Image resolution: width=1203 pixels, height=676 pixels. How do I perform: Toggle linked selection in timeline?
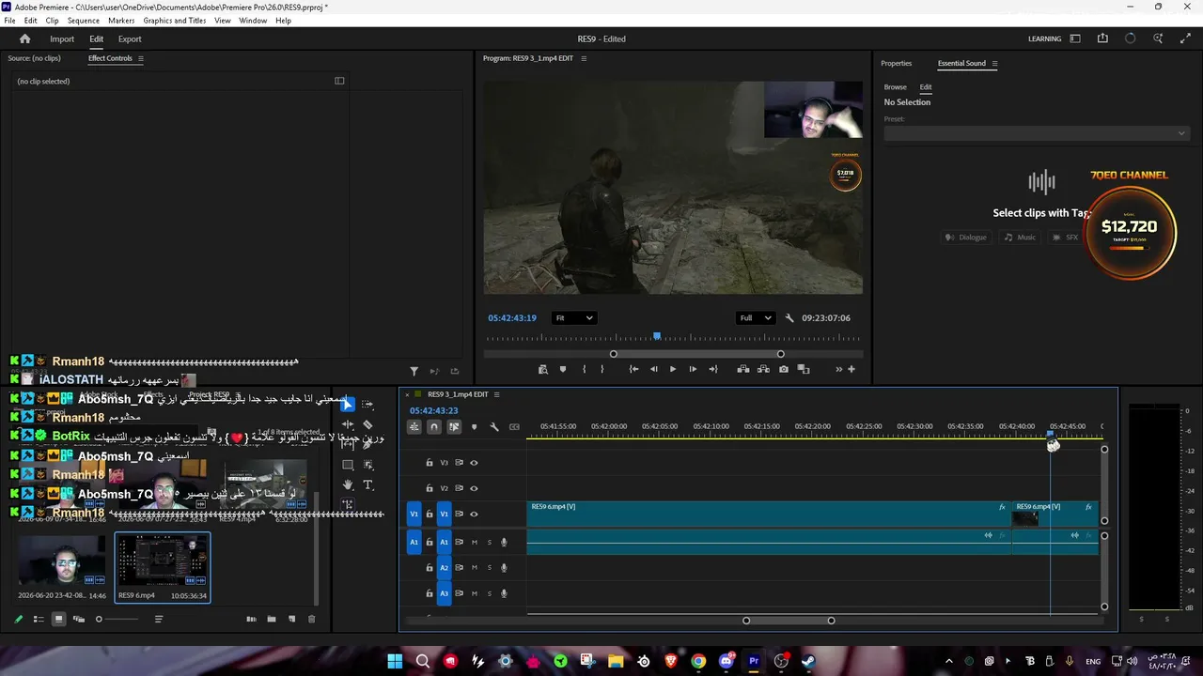coord(454,427)
